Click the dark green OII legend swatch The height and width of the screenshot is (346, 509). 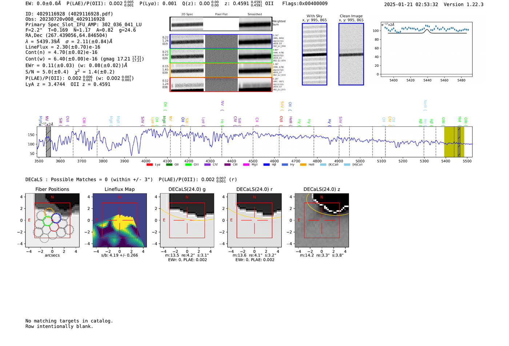click(169, 165)
